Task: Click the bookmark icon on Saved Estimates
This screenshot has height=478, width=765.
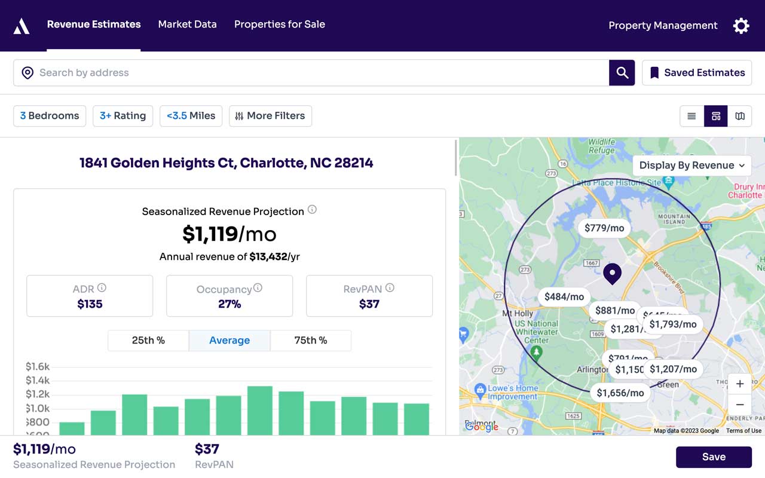Action: [654, 72]
